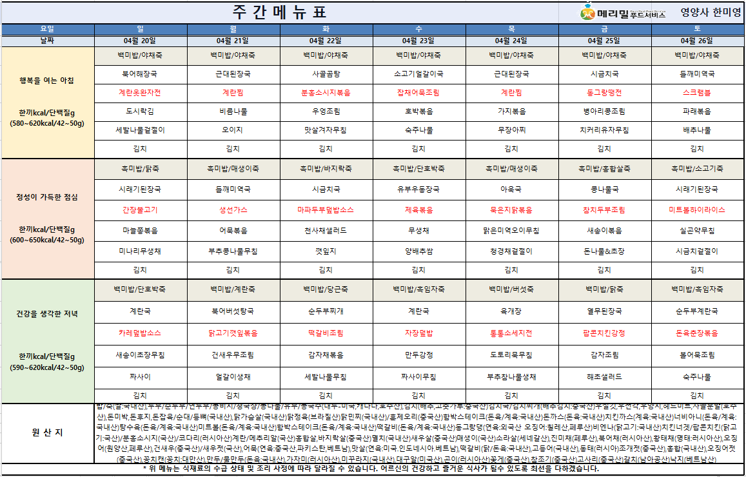Screen dimensions: 746x477
Task: Select the 주간메뉴표 title cell
Action: pos(279,12)
